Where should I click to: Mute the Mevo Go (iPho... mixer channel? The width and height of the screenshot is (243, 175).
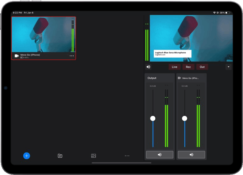coord(191,154)
